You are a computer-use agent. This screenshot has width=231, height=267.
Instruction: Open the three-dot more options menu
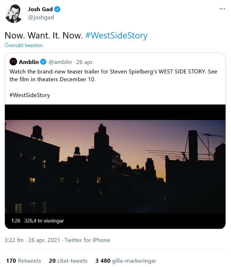[222, 9]
